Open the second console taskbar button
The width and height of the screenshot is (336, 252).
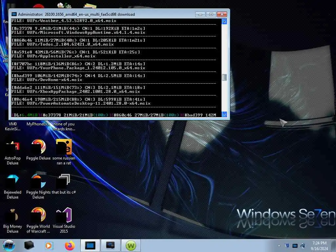click(110, 245)
